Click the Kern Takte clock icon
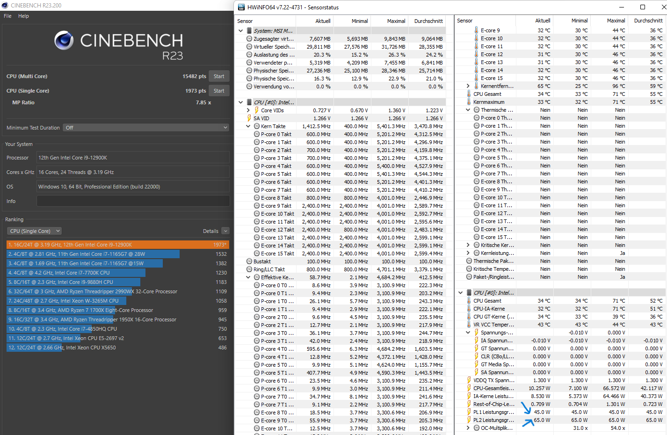Viewport: 667px width, 435px height. point(257,126)
